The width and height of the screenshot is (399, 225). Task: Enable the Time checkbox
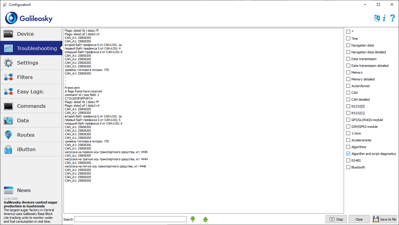(x=348, y=39)
